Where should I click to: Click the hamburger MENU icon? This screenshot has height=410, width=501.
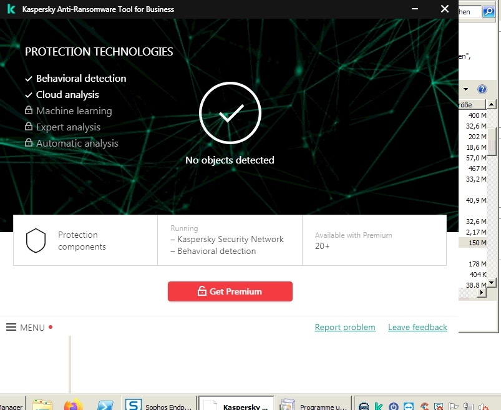click(11, 327)
